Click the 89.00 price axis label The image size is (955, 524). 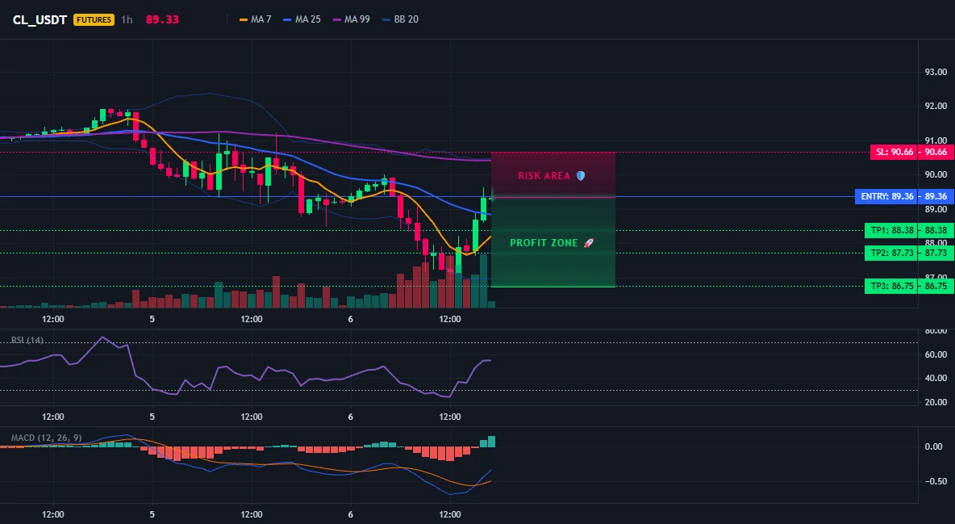[x=936, y=209]
